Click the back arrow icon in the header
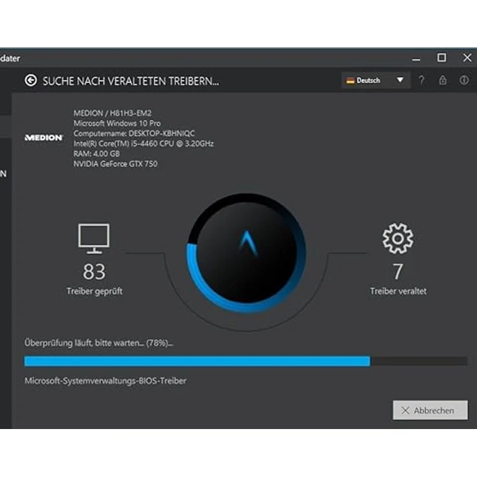 pos(30,80)
